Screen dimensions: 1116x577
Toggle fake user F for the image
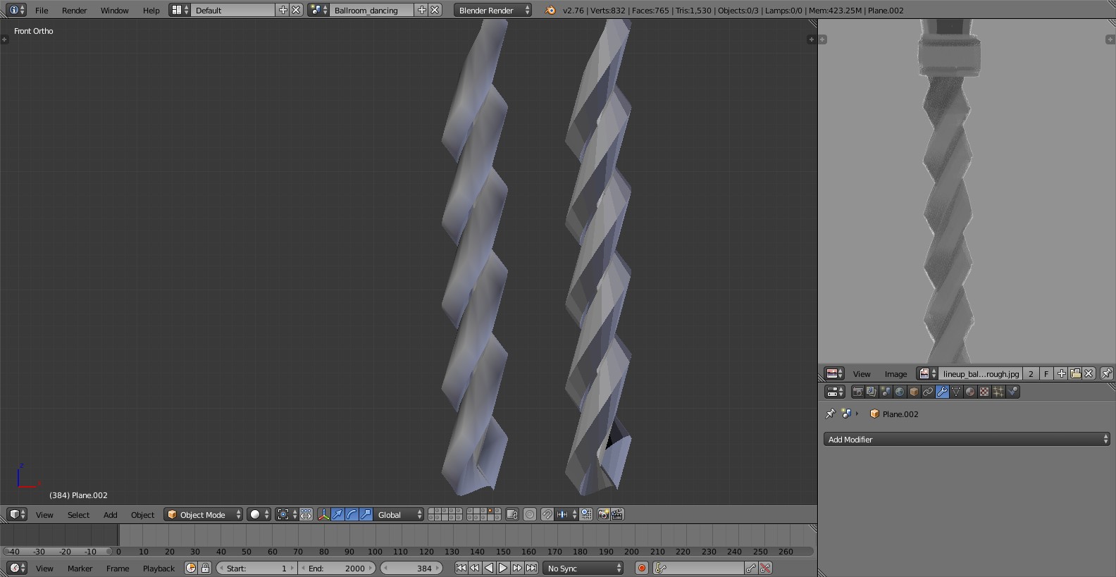(x=1046, y=373)
